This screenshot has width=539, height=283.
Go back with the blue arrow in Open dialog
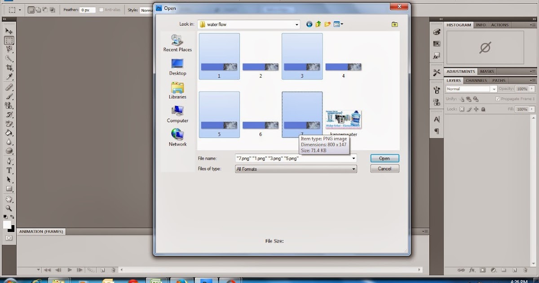coord(309,24)
